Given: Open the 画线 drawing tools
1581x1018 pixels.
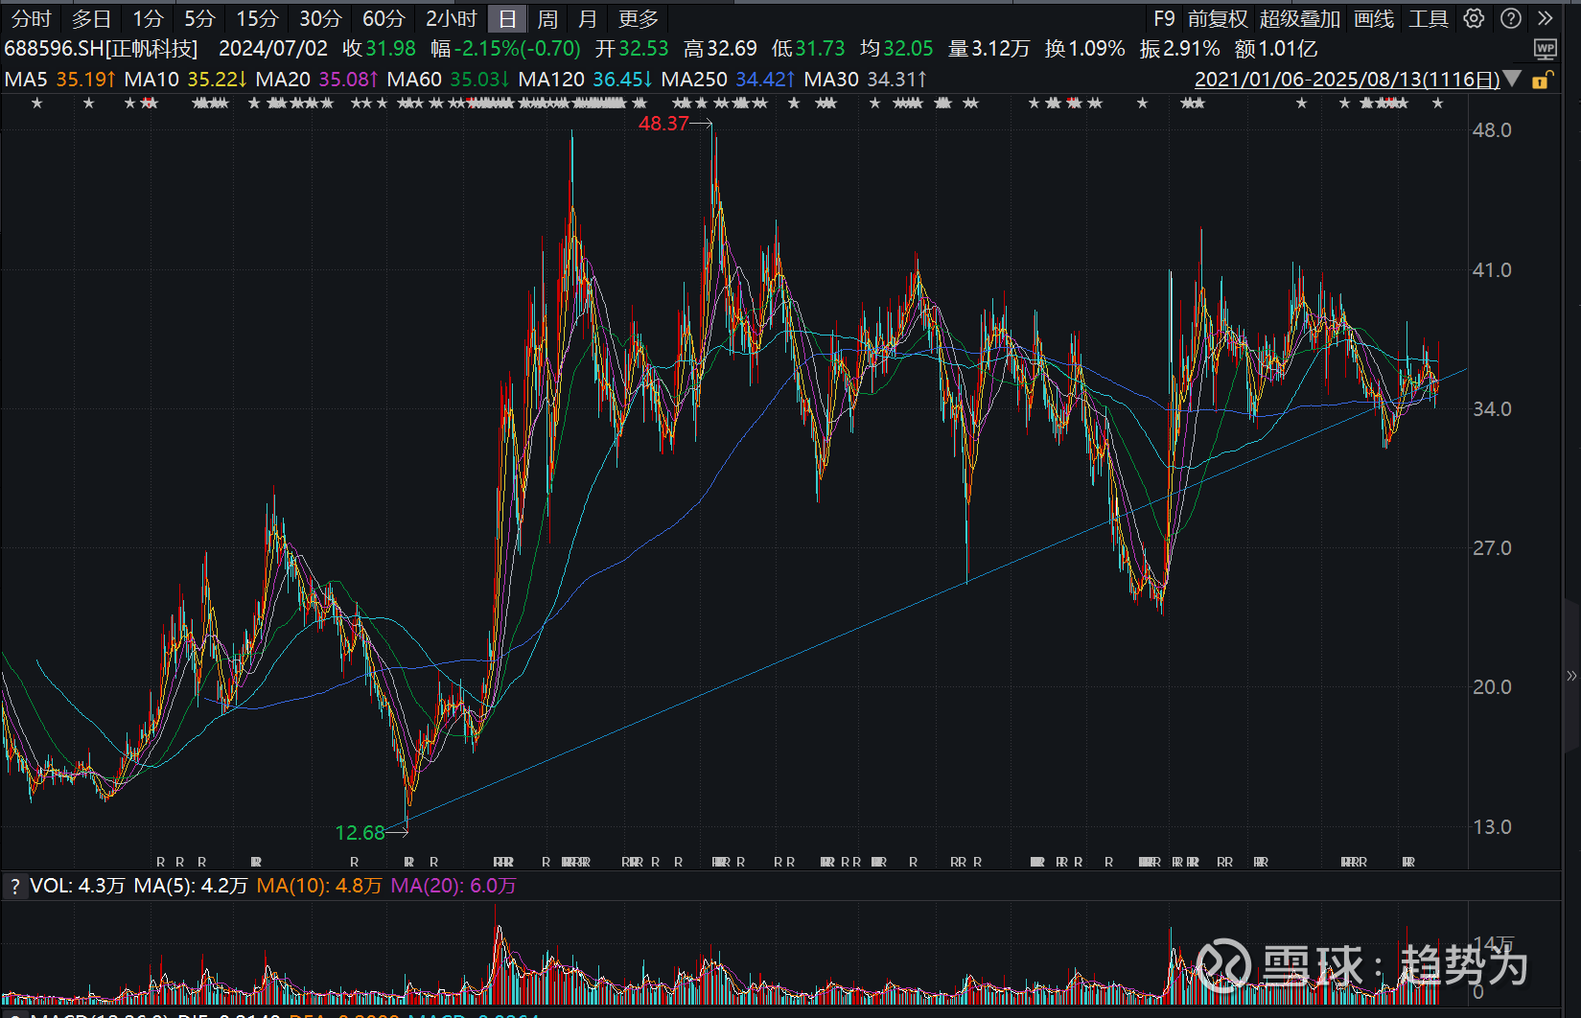Looking at the screenshot, I should [x=1373, y=19].
